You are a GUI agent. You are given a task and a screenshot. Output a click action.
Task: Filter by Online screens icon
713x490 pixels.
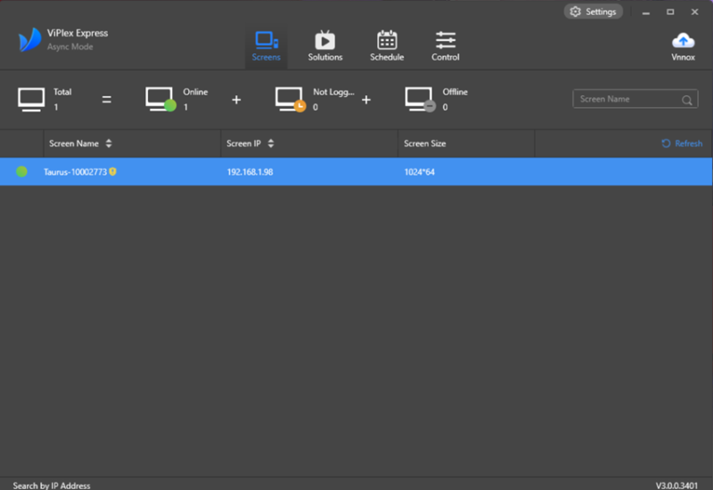pyautogui.click(x=160, y=99)
